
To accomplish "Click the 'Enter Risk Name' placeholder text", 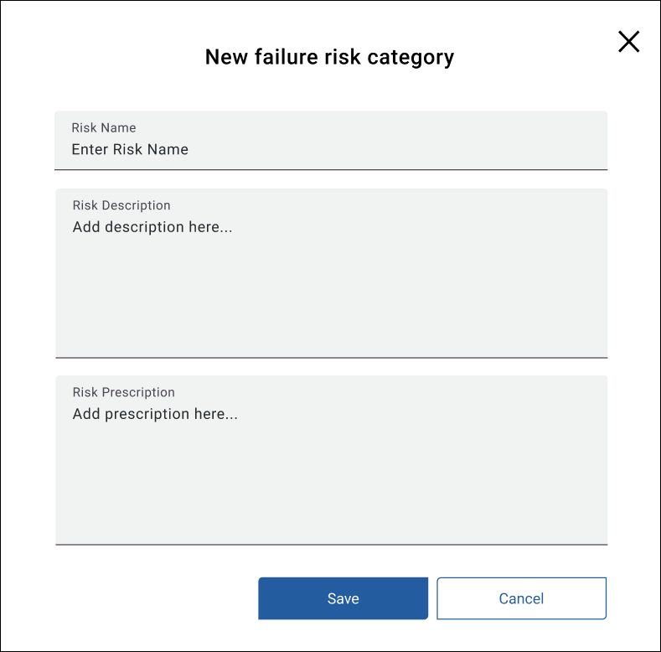I will (130, 149).
